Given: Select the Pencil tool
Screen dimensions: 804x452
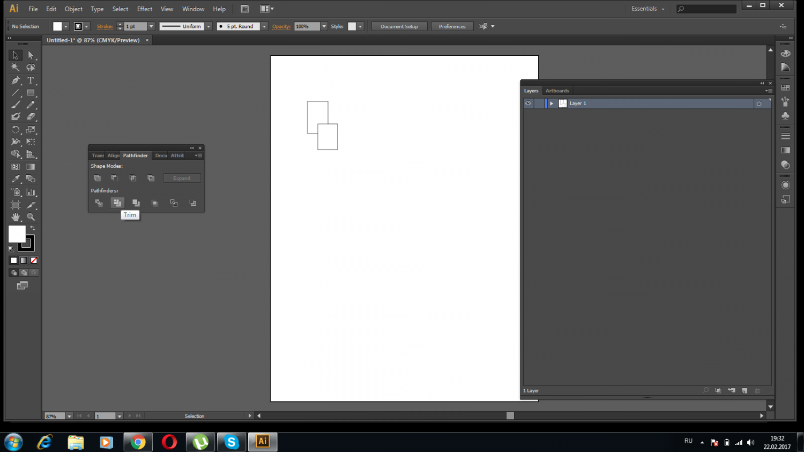Looking at the screenshot, I should (x=31, y=105).
